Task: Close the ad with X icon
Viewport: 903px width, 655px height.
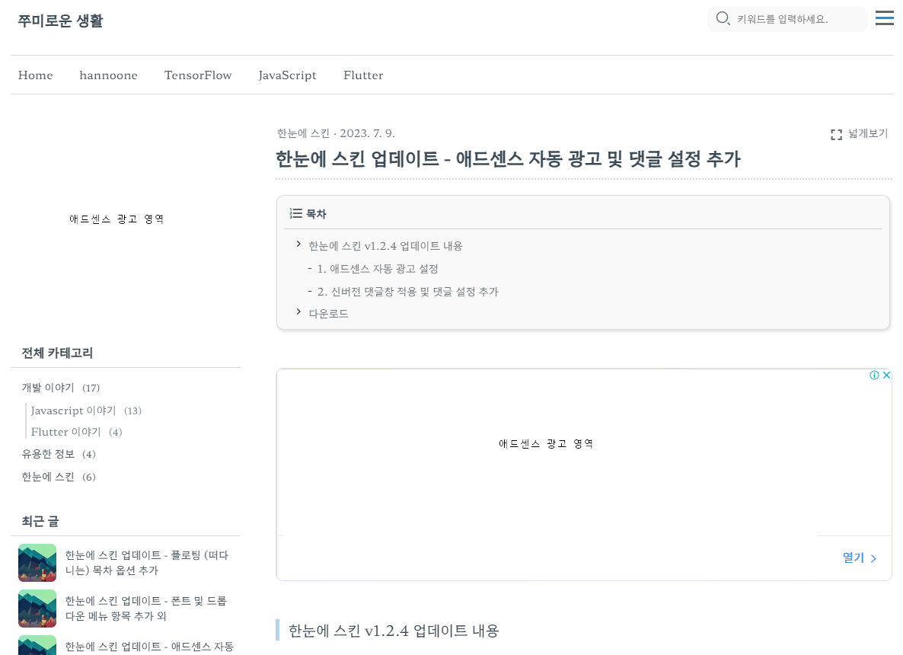Action: [886, 375]
